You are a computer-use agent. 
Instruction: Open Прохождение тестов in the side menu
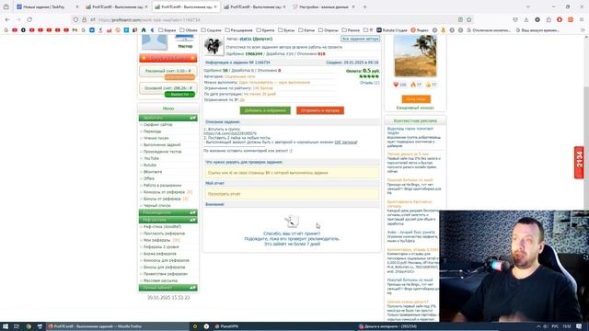(162, 152)
